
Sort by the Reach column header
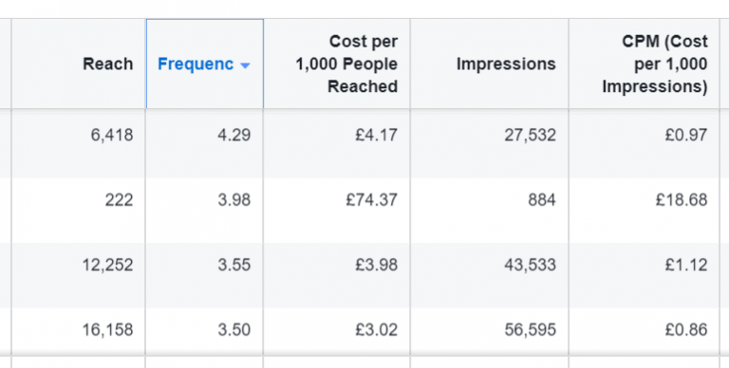pyautogui.click(x=108, y=64)
